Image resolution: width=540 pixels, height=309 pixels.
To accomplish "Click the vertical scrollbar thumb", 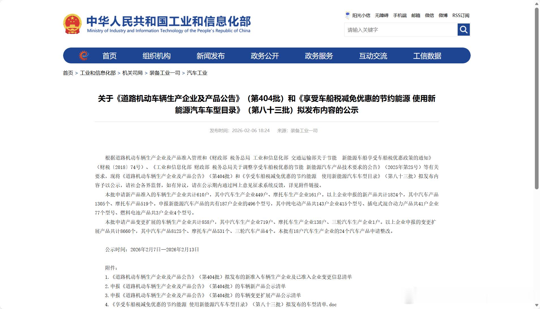I will click(537, 98).
